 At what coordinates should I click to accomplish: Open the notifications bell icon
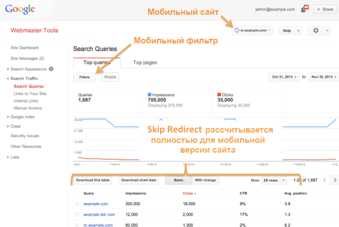[304, 9]
